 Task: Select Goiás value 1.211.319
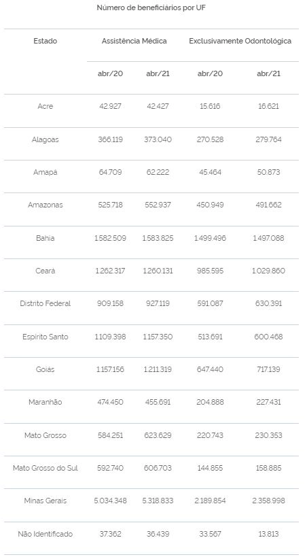pos(158,369)
